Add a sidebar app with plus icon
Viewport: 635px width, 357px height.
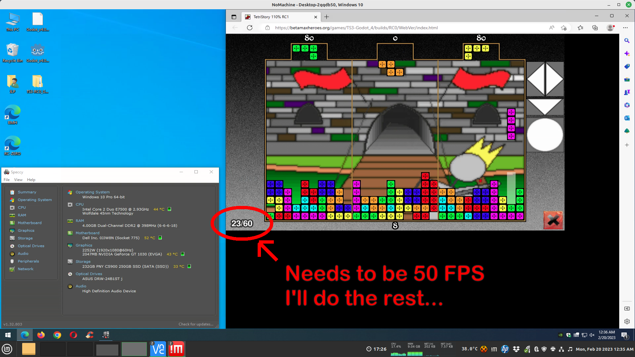point(627,145)
